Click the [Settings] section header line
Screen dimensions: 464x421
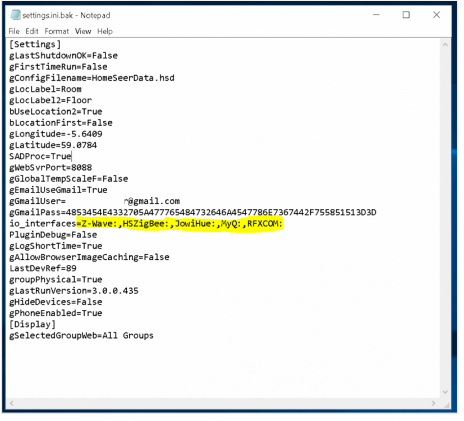[35, 44]
